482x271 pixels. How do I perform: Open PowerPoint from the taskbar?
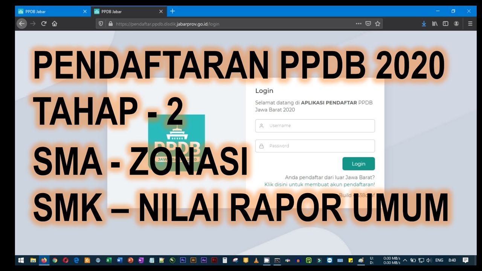click(130, 260)
